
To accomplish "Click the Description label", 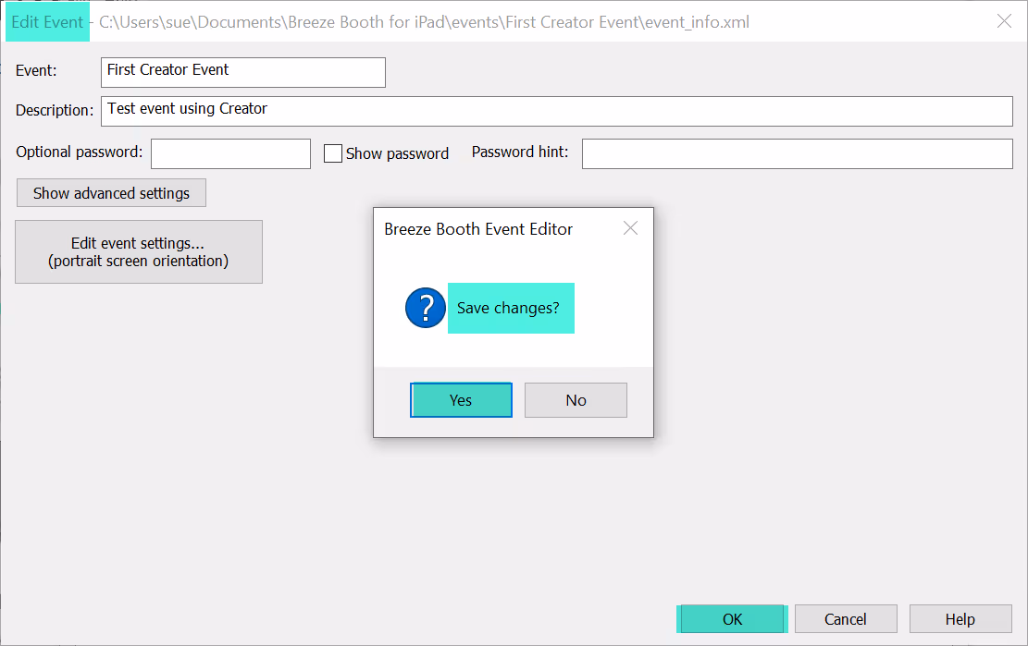I will [56, 110].
